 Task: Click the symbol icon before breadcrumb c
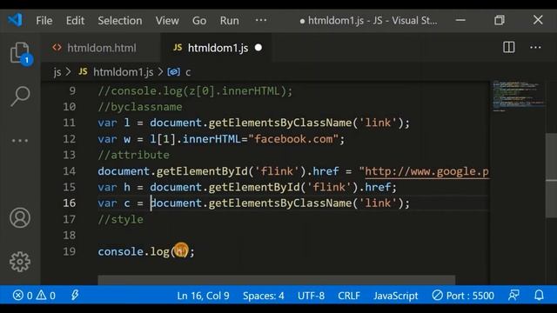(174, 72)
